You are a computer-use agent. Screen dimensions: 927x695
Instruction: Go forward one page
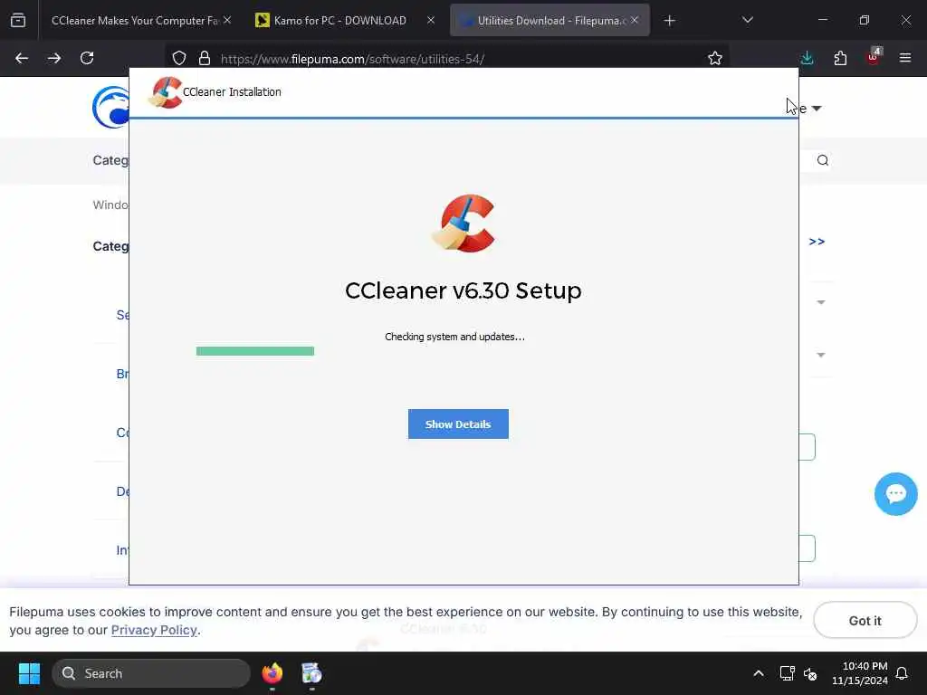pos(54,58)
